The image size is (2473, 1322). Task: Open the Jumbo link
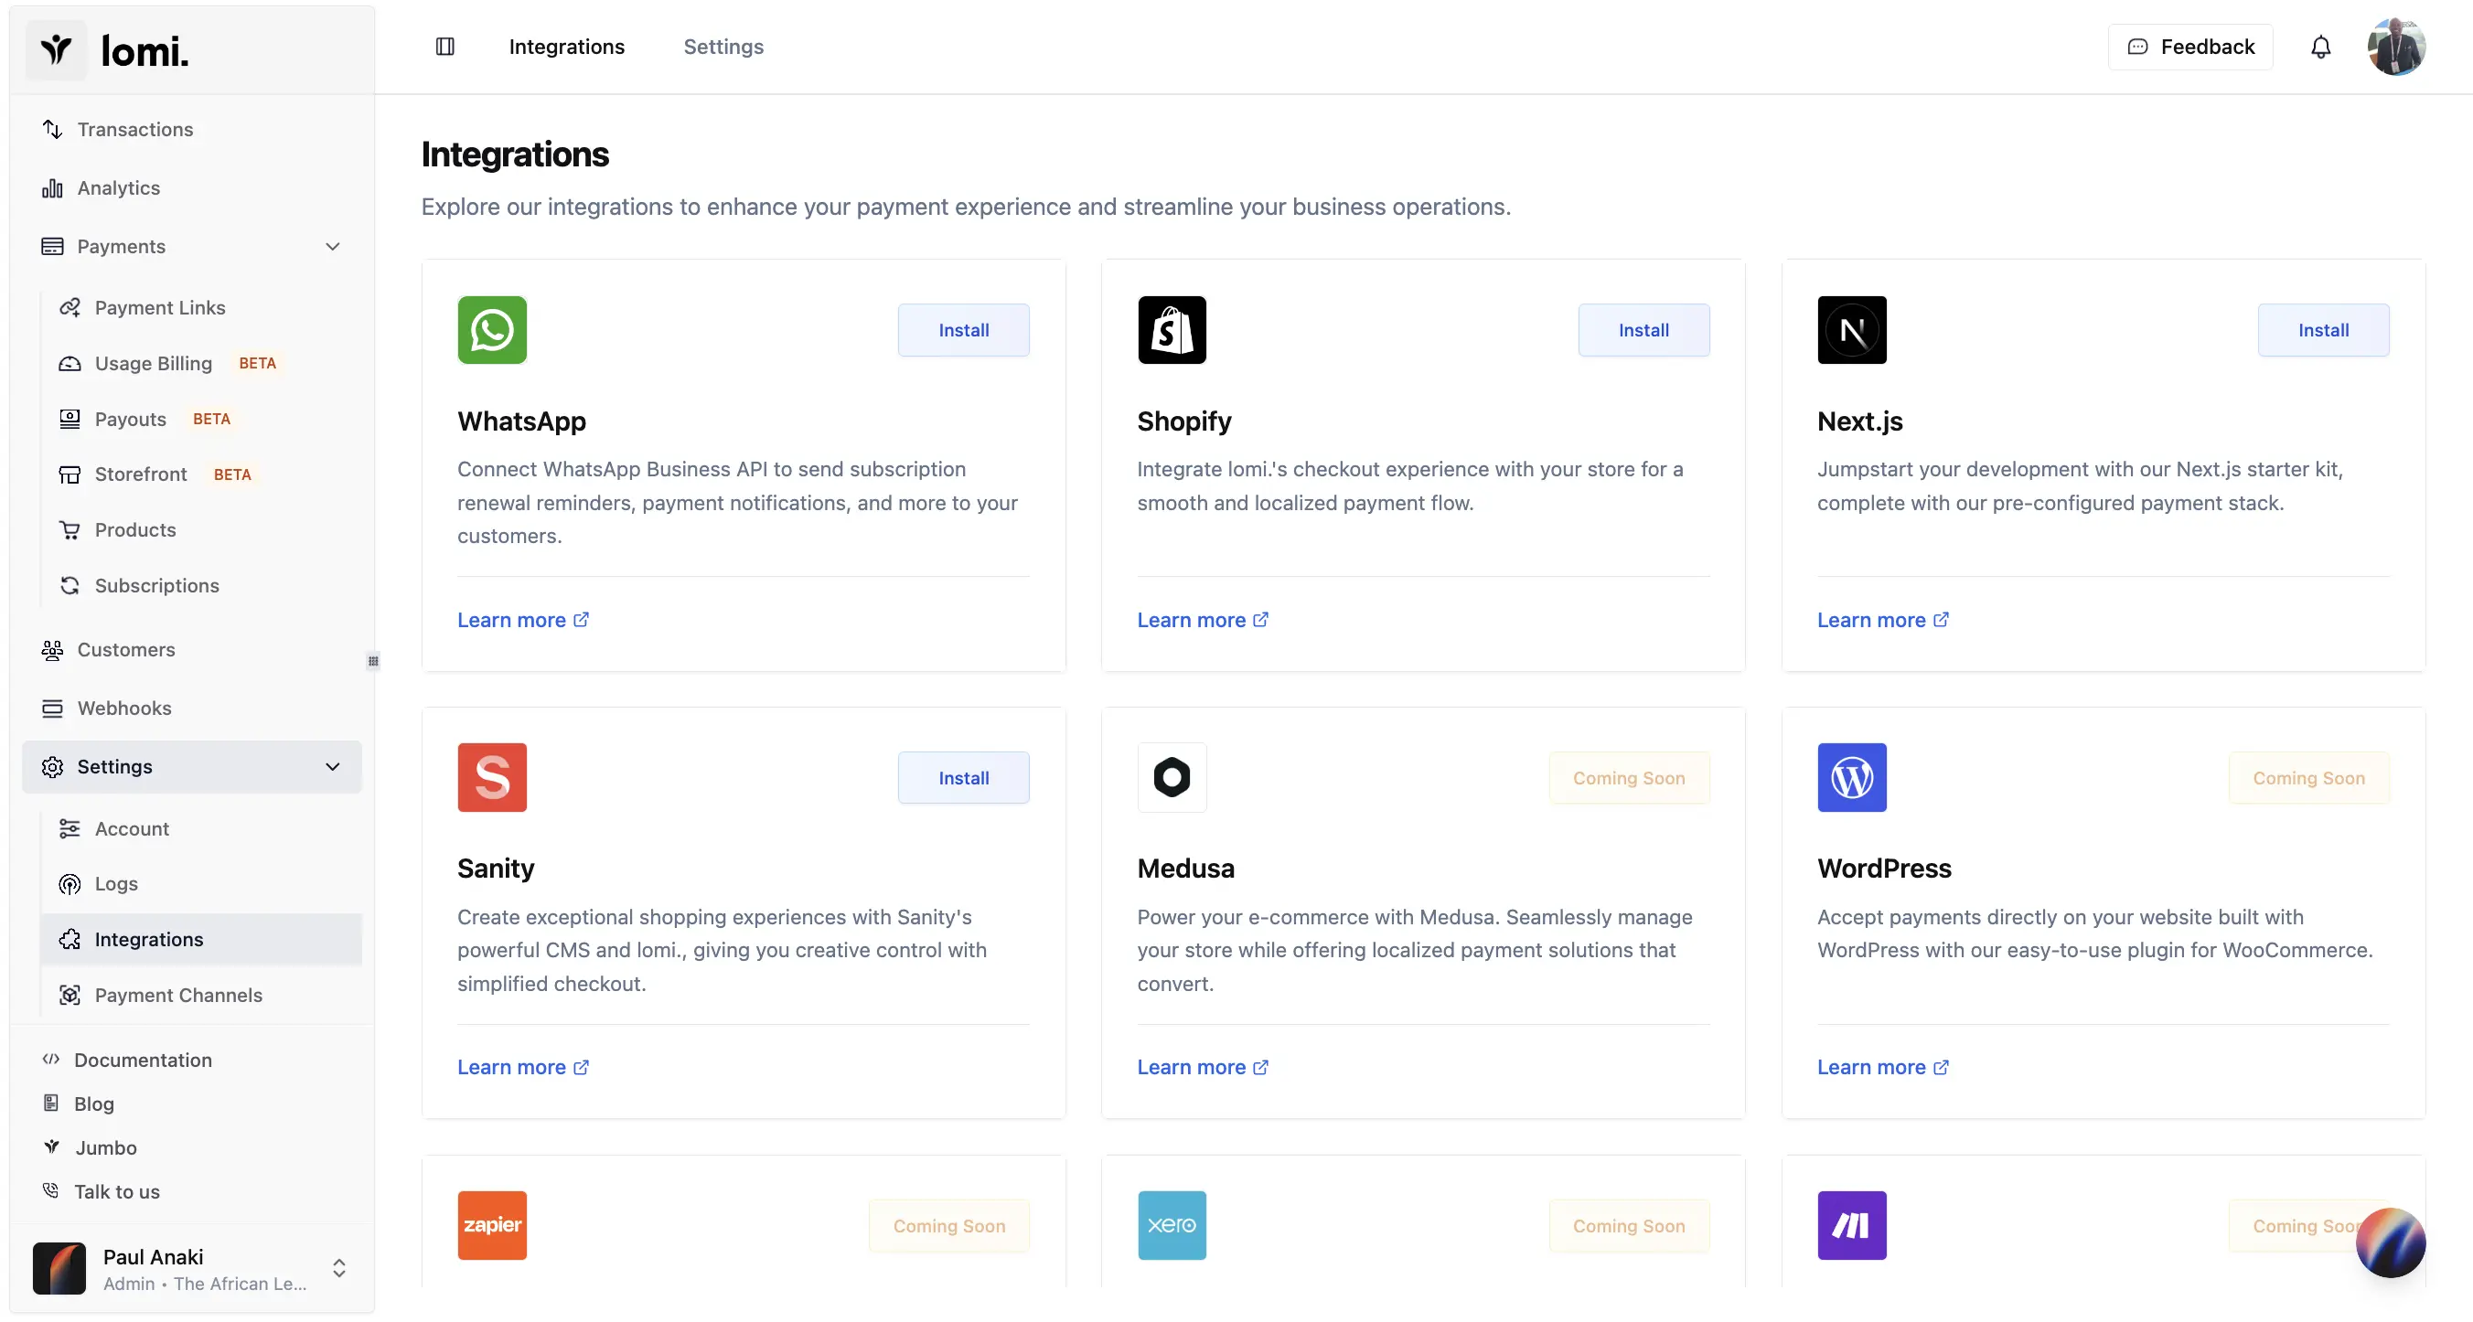91,1148
